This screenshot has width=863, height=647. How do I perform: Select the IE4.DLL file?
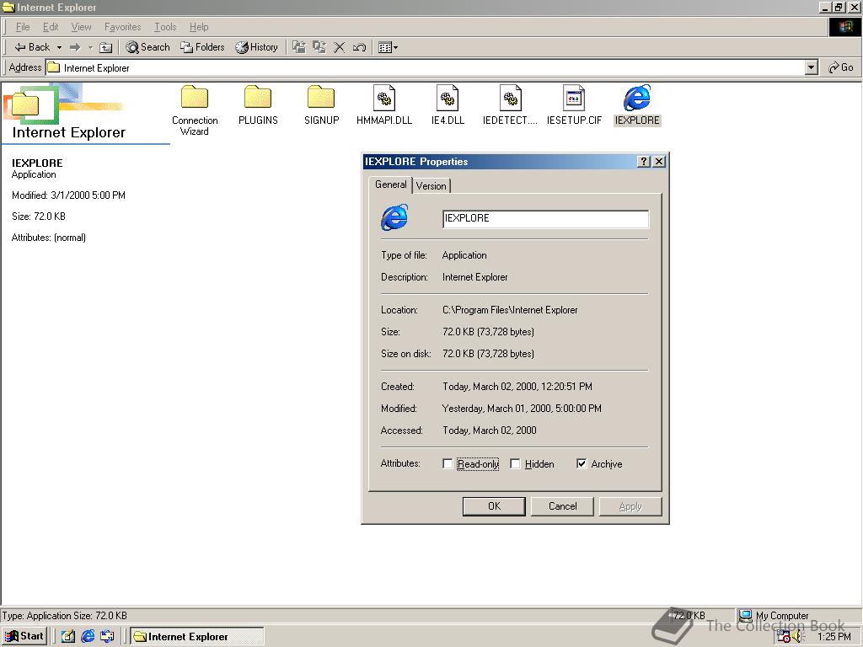tap(448, 105)
